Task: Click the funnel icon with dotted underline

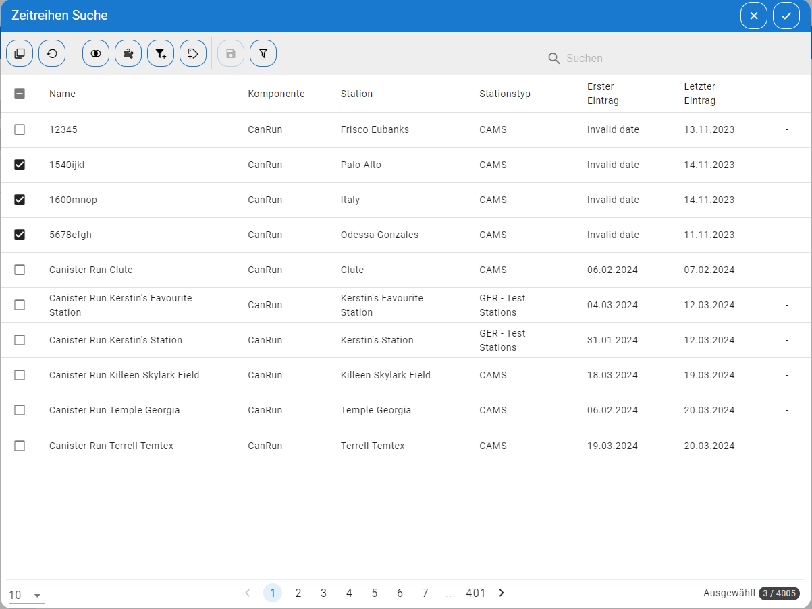Action: point(263,53)
